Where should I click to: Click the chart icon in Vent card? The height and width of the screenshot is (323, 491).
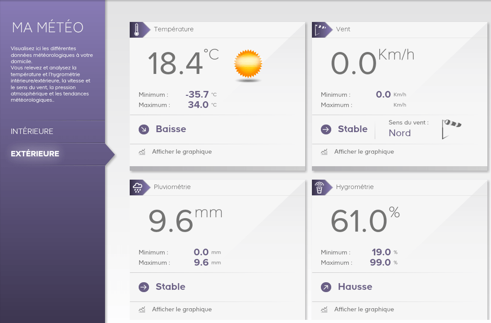(324, 152)
